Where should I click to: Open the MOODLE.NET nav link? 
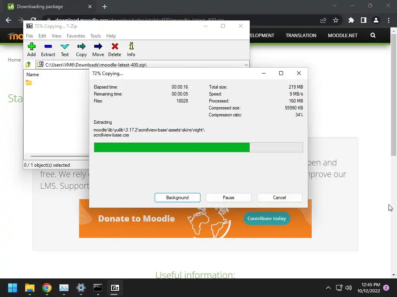[343, 35]
